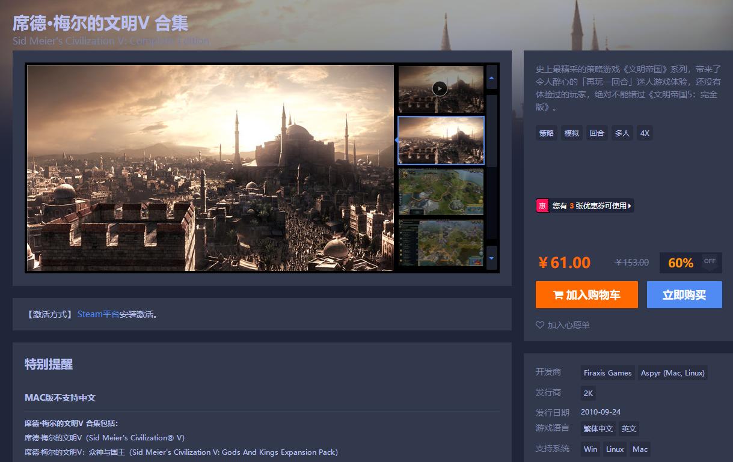Select the 英文 language tag
The image size is (733, 462).
coord(628,428)
